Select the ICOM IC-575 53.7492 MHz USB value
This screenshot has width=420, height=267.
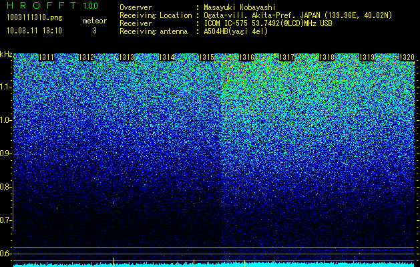268,23
